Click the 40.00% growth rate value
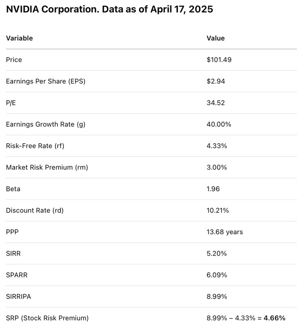This screenshot has height=328, width=300. coord(219,124)
